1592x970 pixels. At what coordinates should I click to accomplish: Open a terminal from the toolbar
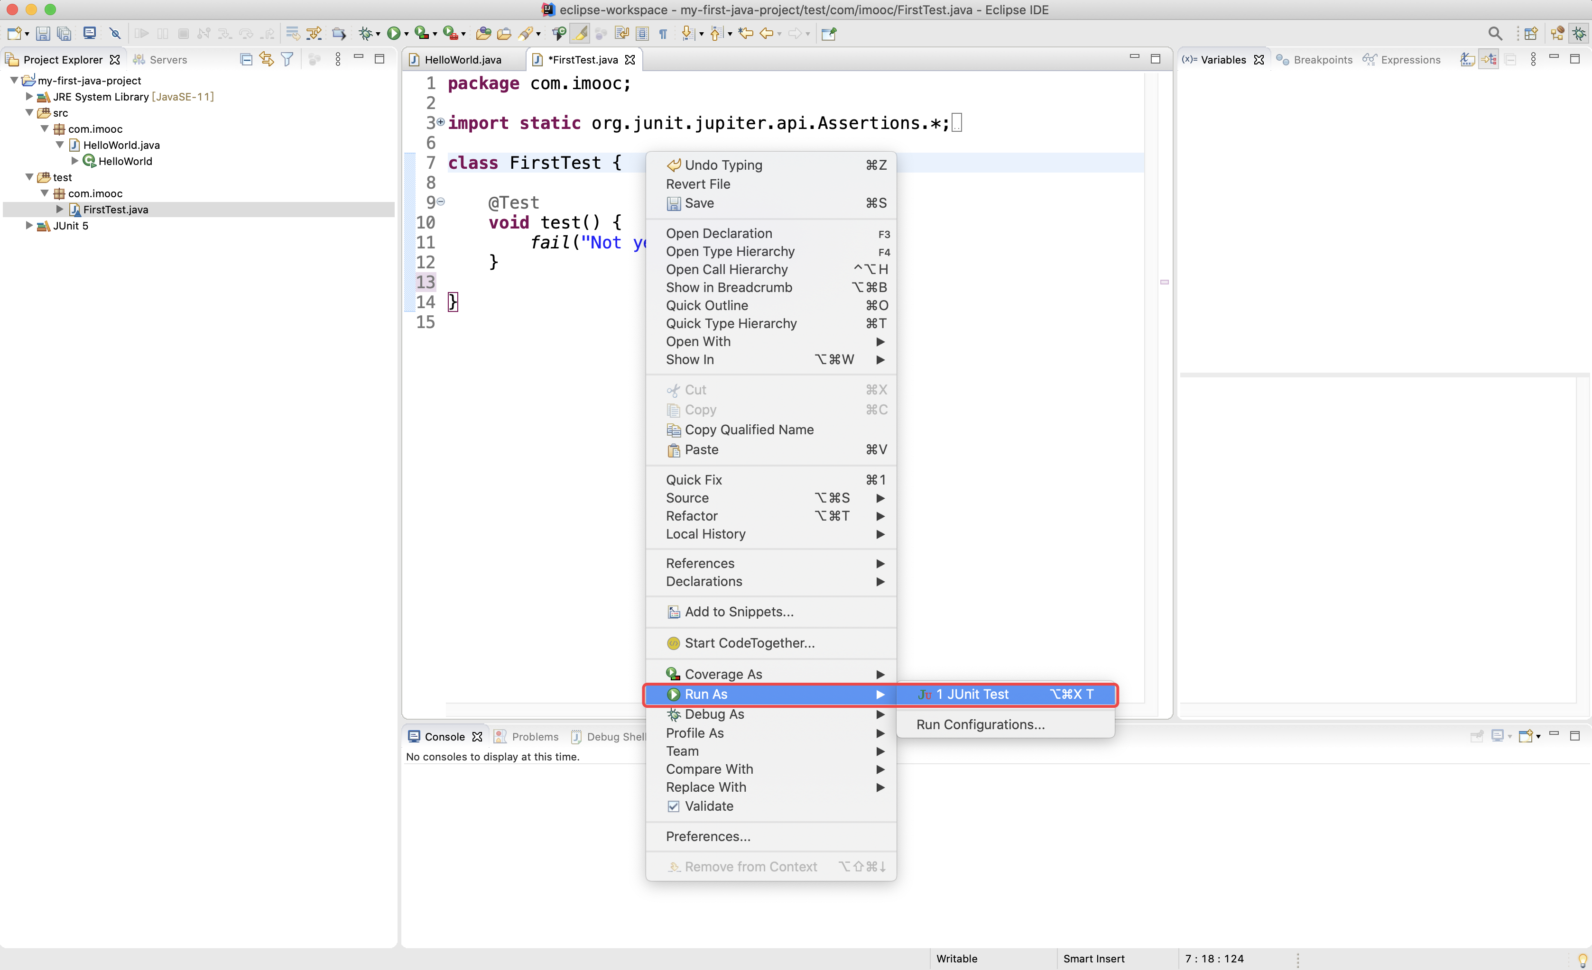(x=90, y=33)
